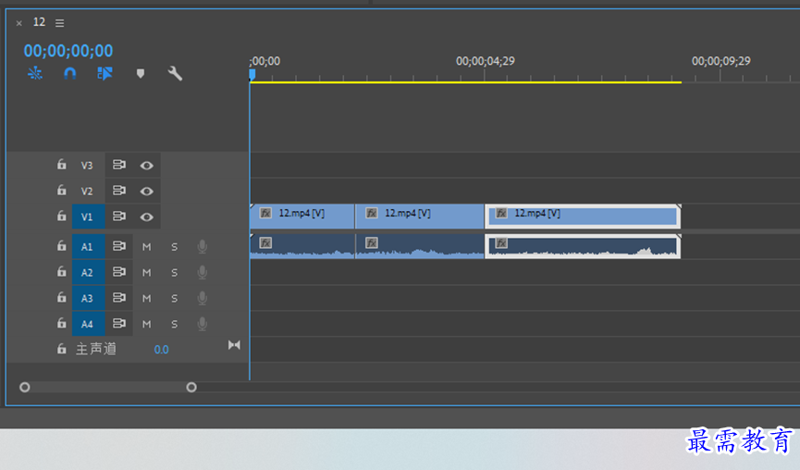This screenshot has height=470, width=800.
Task: Toggle lock on master track 主声道
Action: (62, 349)
